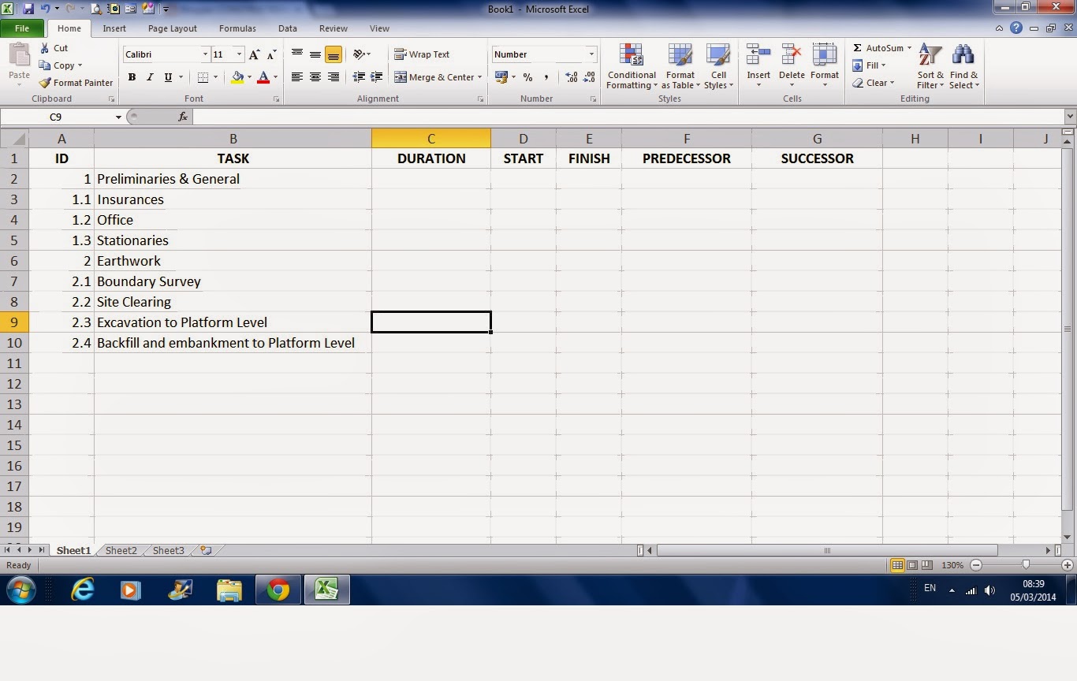Switch to the Formulas tab

coord(237,28)
